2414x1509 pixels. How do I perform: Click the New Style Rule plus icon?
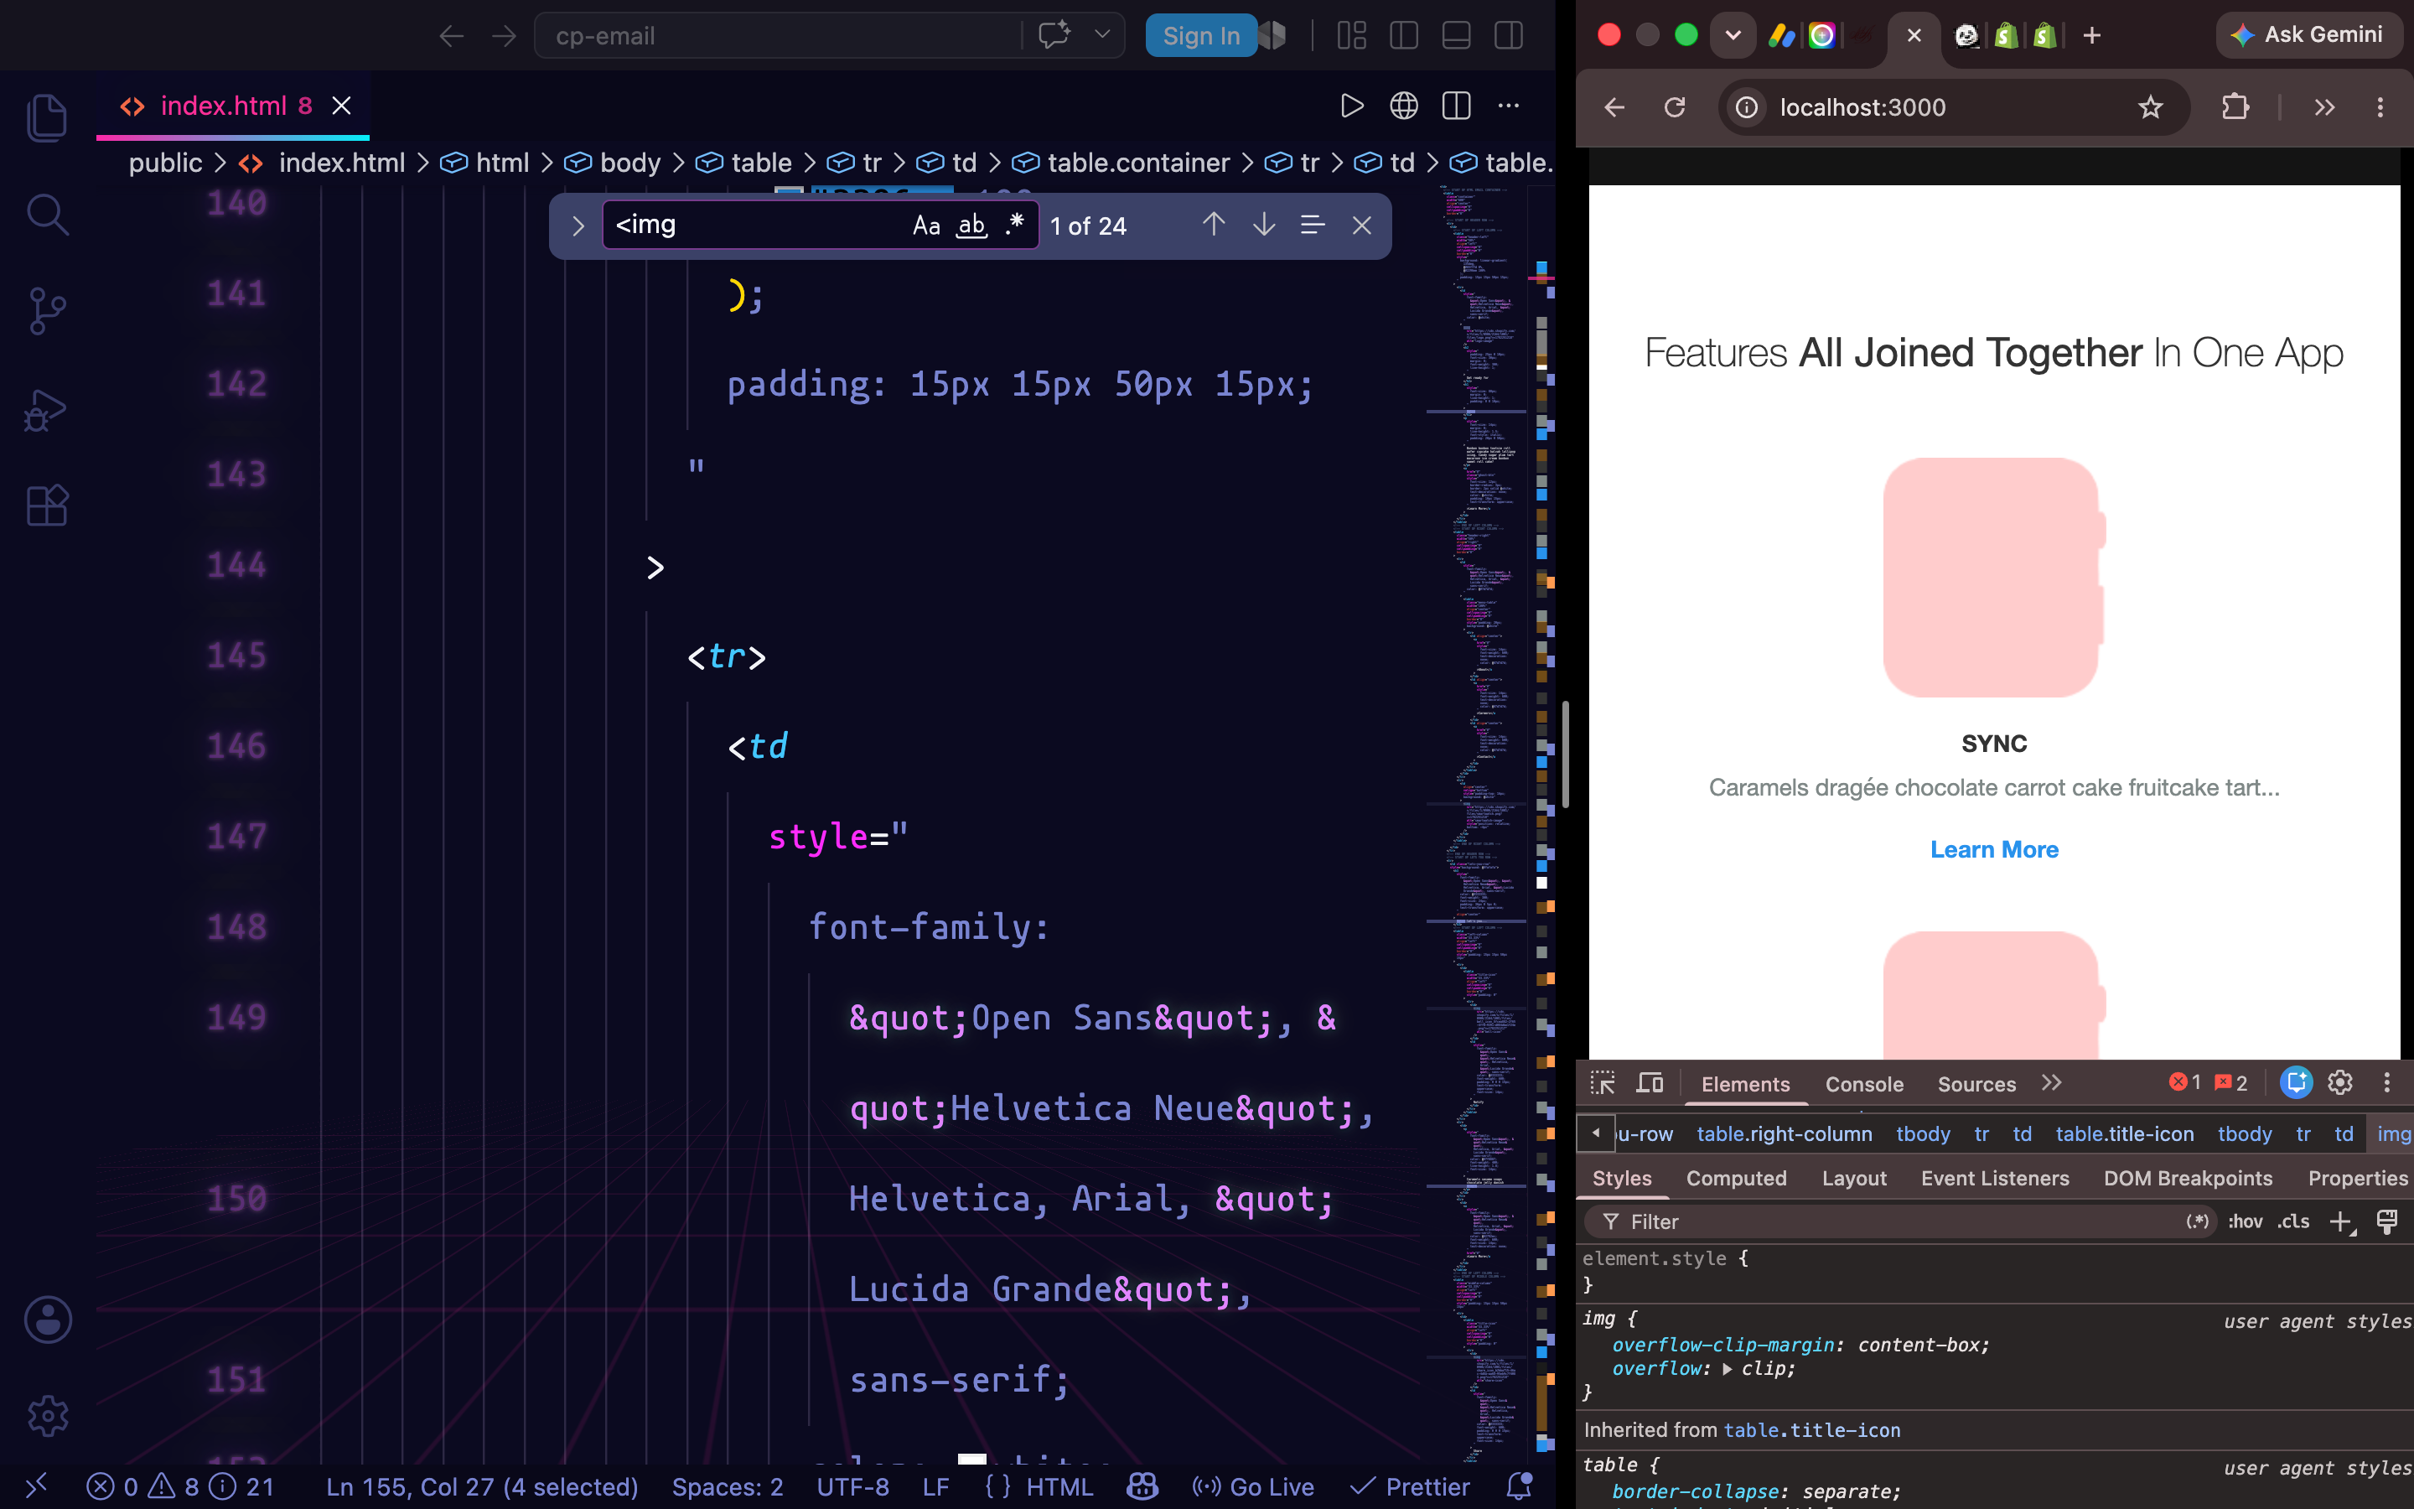(2341, 1221)
